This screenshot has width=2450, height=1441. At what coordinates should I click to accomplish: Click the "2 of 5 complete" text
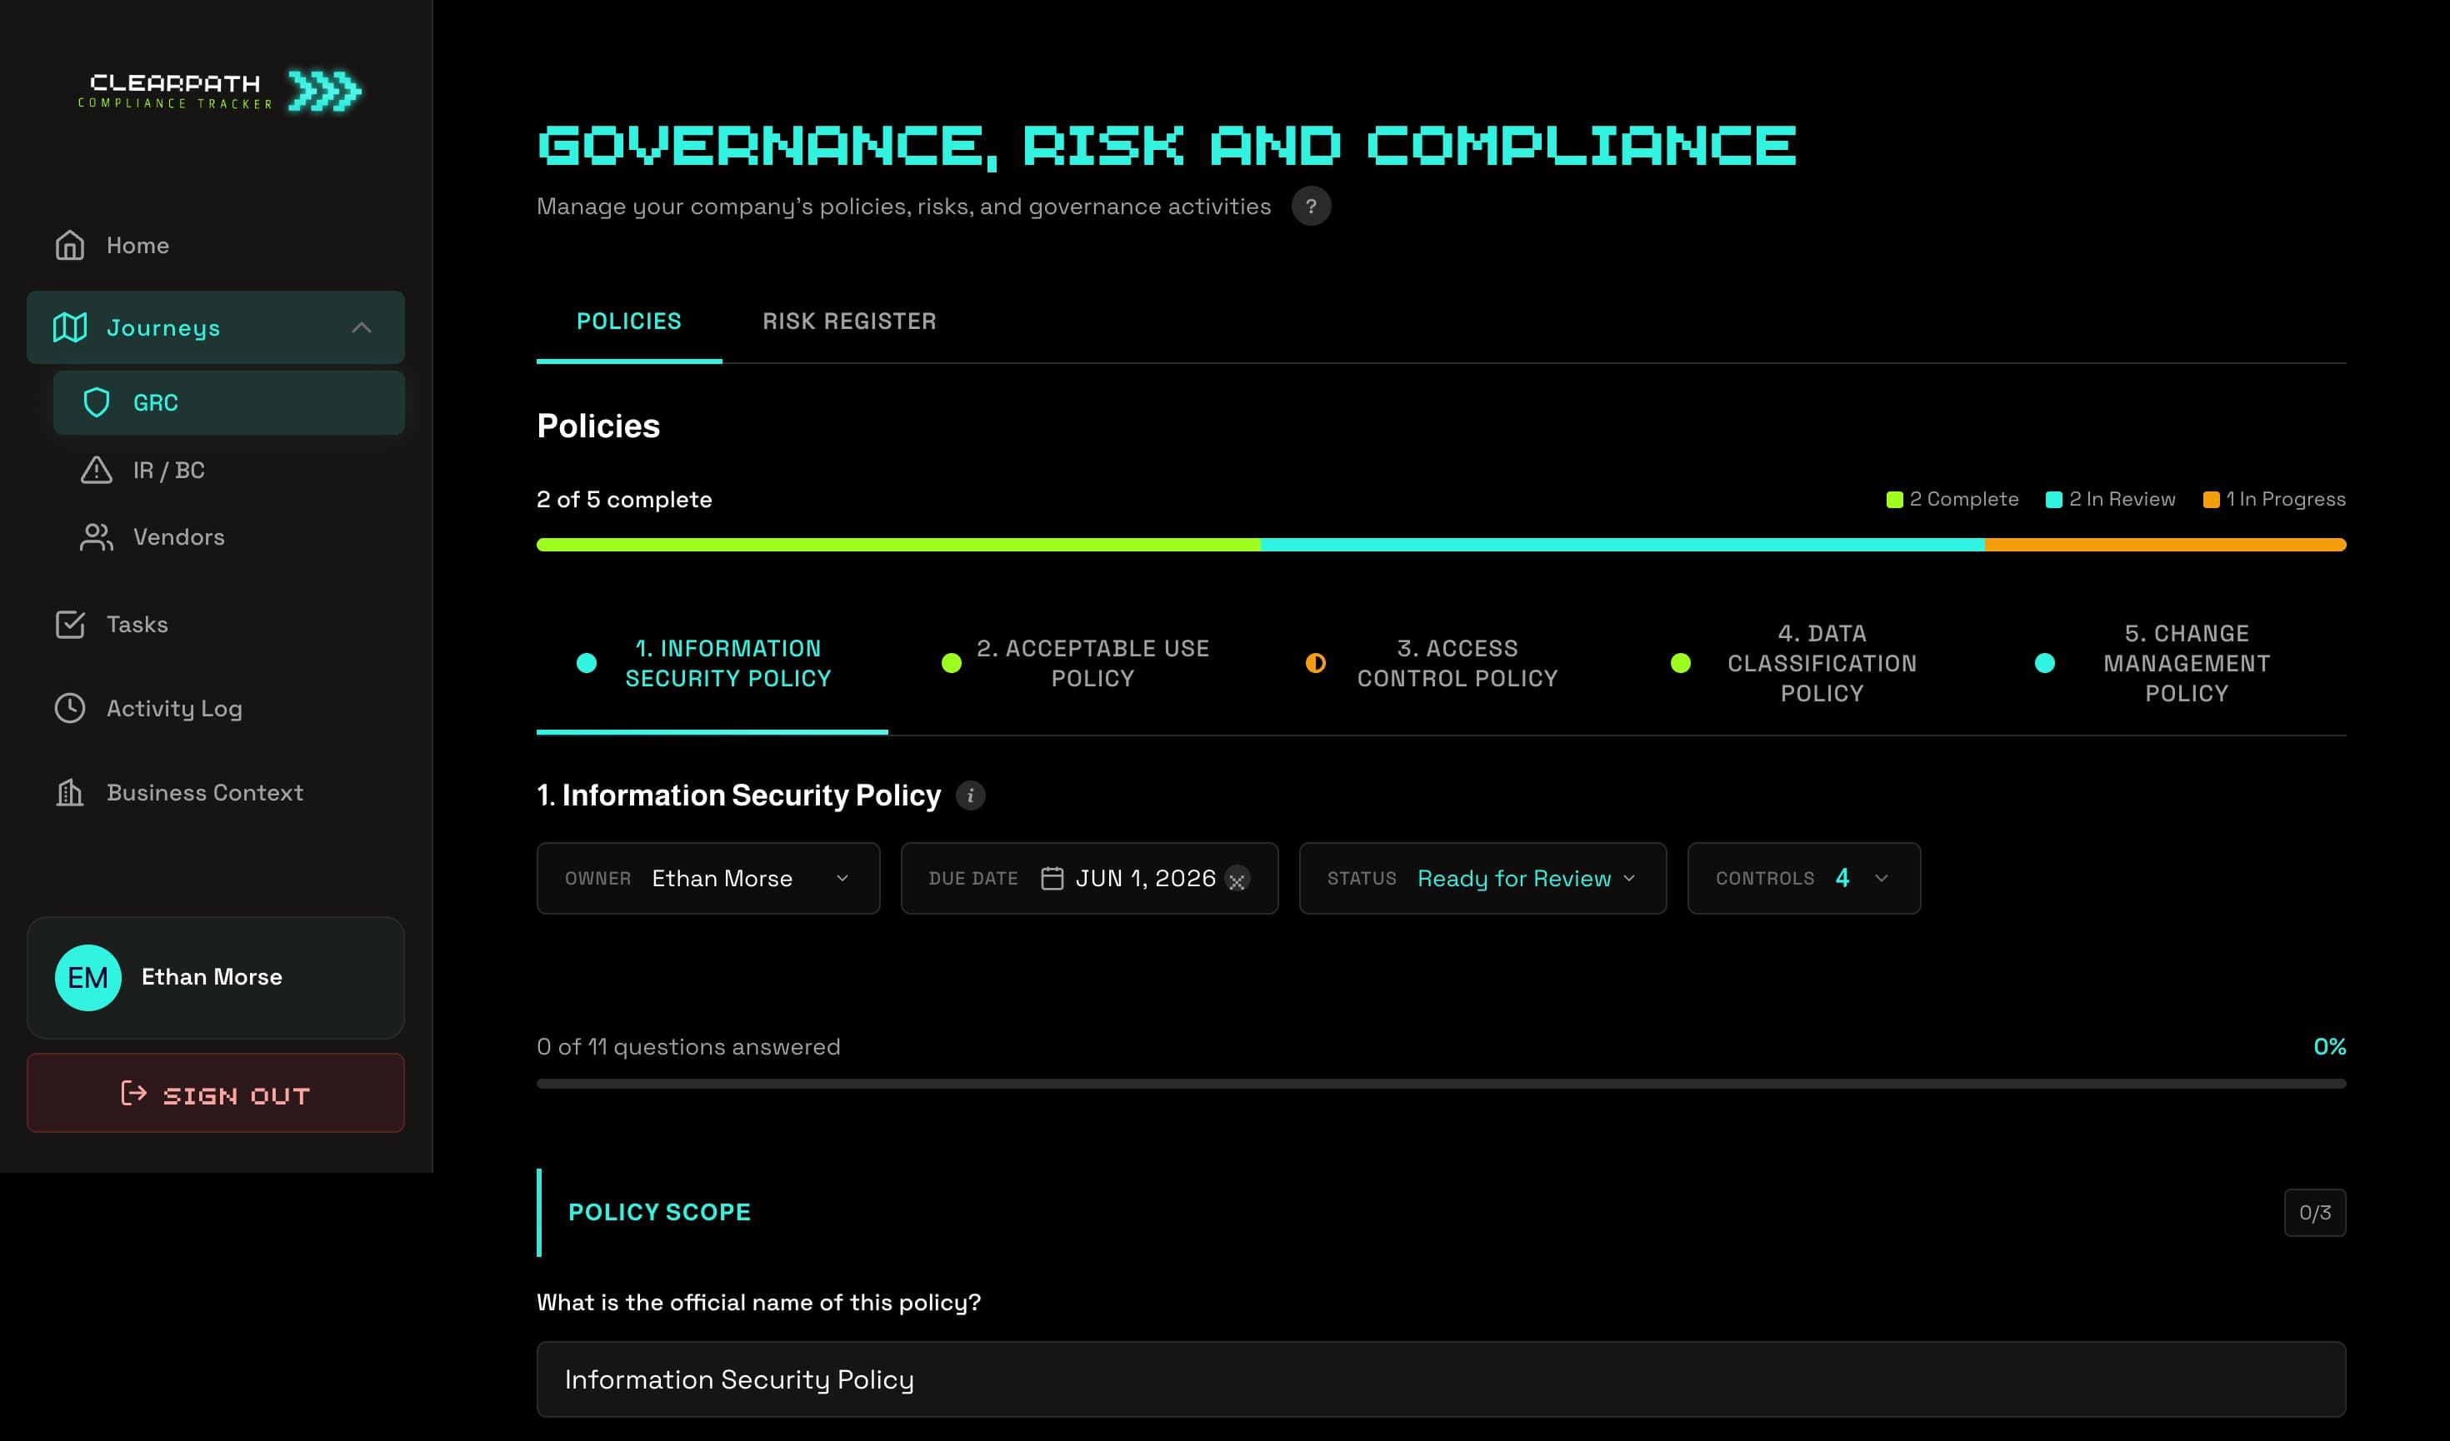[x=624, y=500]
